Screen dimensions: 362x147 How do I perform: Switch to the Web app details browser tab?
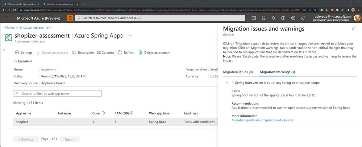21,4
